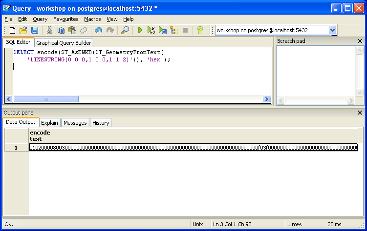Click SQL editor horizontal scrollbar right arrow
367x231 pixels.
[x=266, y=99]
